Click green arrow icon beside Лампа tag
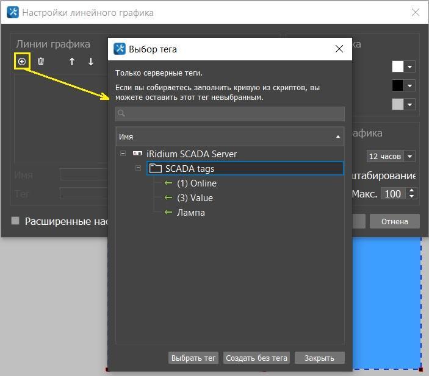 168,213
